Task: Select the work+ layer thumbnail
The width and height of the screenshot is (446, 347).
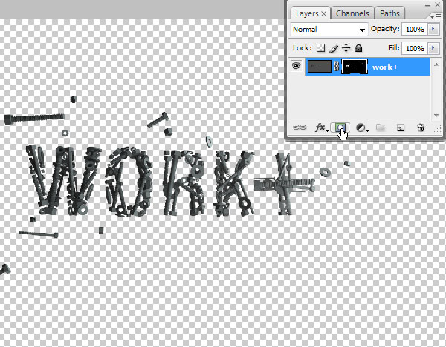Action: [320, 67]
